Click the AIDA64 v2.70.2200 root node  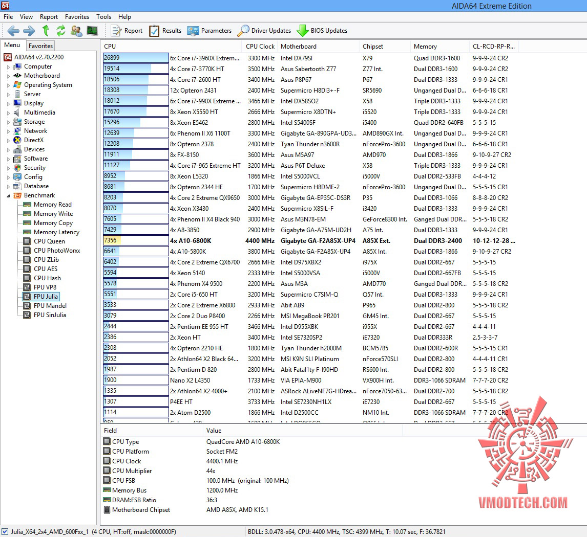click(39, 57)
